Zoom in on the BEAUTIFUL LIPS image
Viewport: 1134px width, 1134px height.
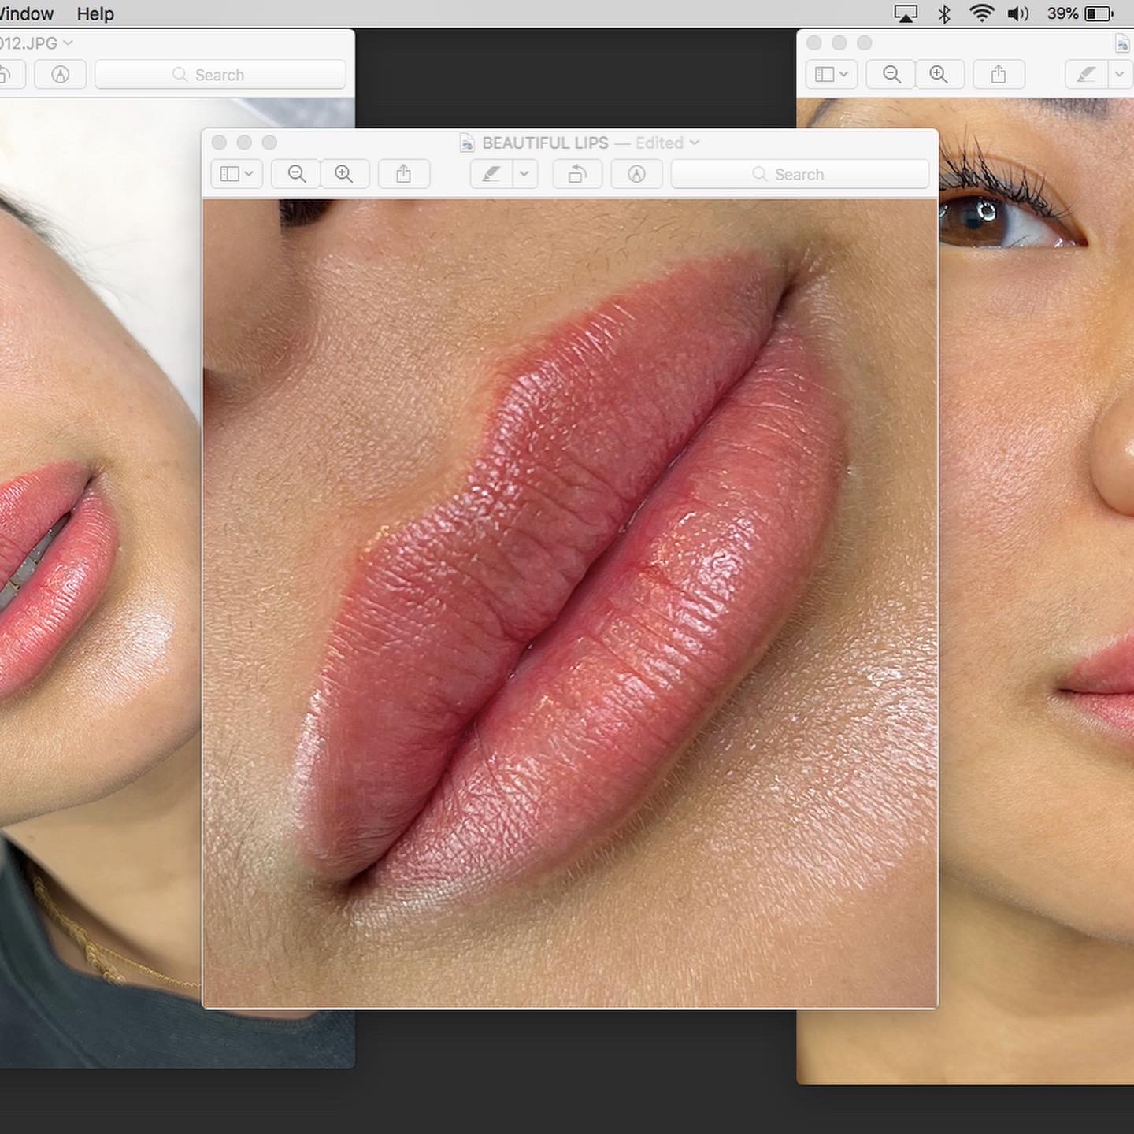point(344,174)
